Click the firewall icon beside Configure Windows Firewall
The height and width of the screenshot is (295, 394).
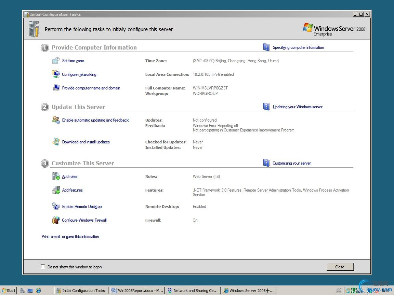(56, 220)
